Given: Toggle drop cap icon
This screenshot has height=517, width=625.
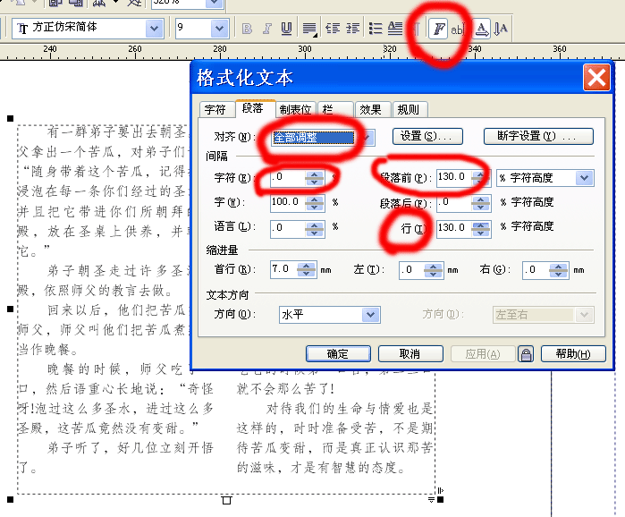Looking at the screenshot, I should pyautogui.click(x=395, y=29).
